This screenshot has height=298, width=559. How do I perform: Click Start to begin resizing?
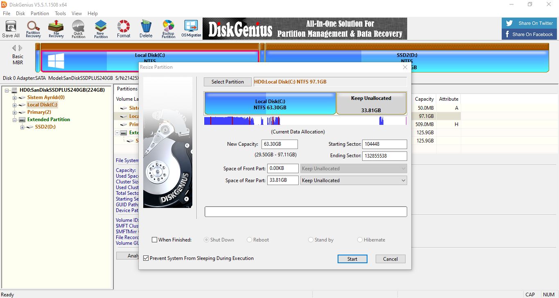[x=352, y=259]
